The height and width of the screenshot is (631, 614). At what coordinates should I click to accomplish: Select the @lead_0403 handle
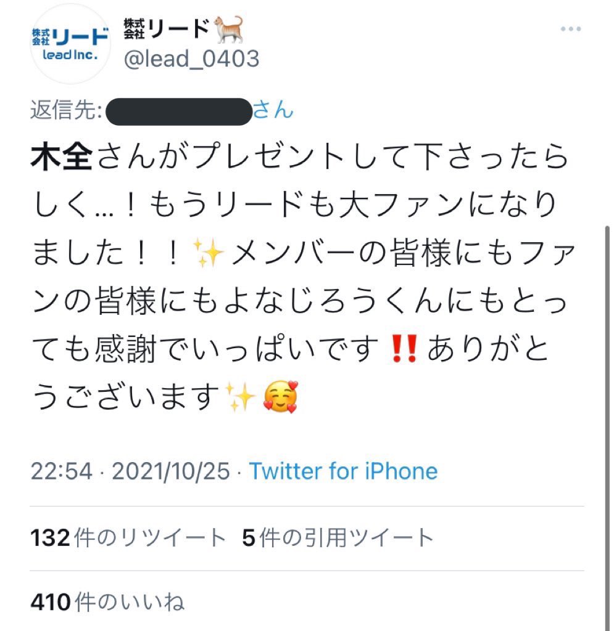pyautogui.click(x=191, y=59)
